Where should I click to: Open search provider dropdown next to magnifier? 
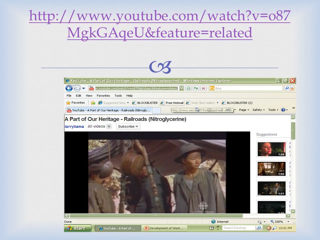pyautogui.click(x=292, y=88)
